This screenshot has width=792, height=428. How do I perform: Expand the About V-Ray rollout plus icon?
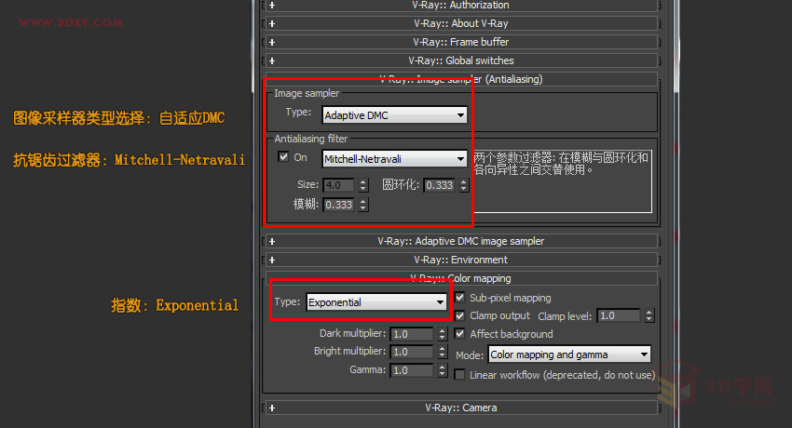pos(272,23)
